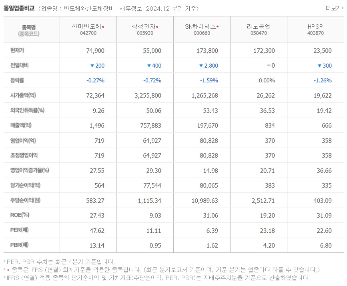The width and height of the screenshot is (347, 286).
Task: Select the PBR(배) row label
Action: pyautogui.click(x=19, y=245)
